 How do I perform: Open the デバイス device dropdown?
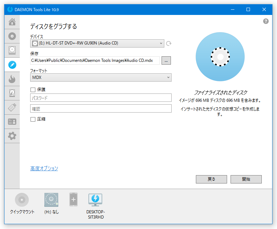[x=97, y=43]
